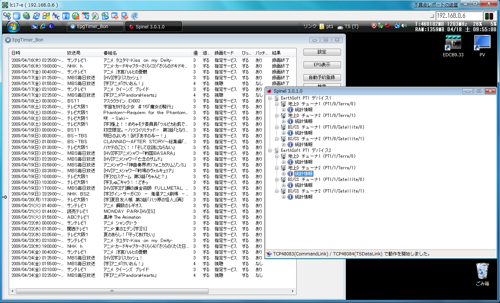Tick the small checkbox beside the 192.168.0.6 field

[x=432, y=16]
